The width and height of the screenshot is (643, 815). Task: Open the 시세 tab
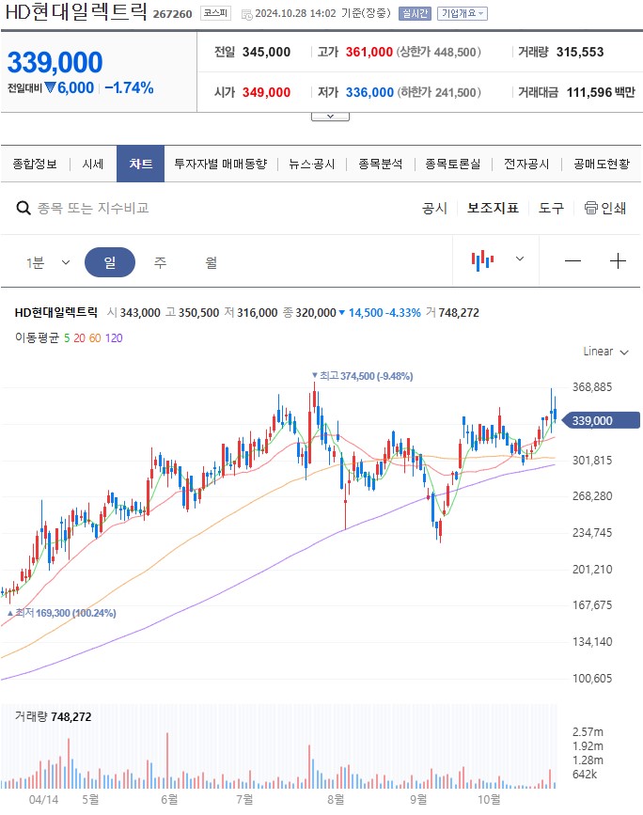click(93, 165)
